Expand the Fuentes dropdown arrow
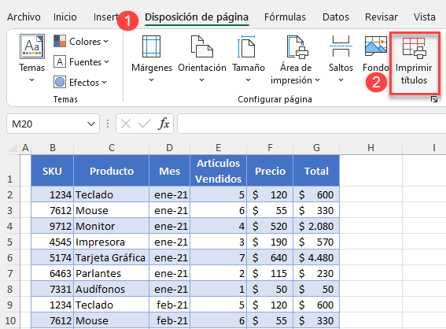 tap(107, 62)
